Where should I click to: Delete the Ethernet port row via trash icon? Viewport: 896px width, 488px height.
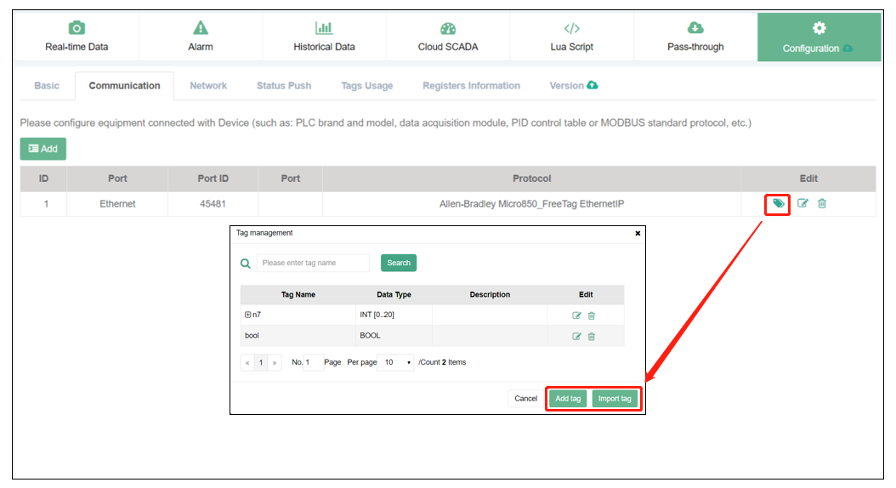click(822, 203)
